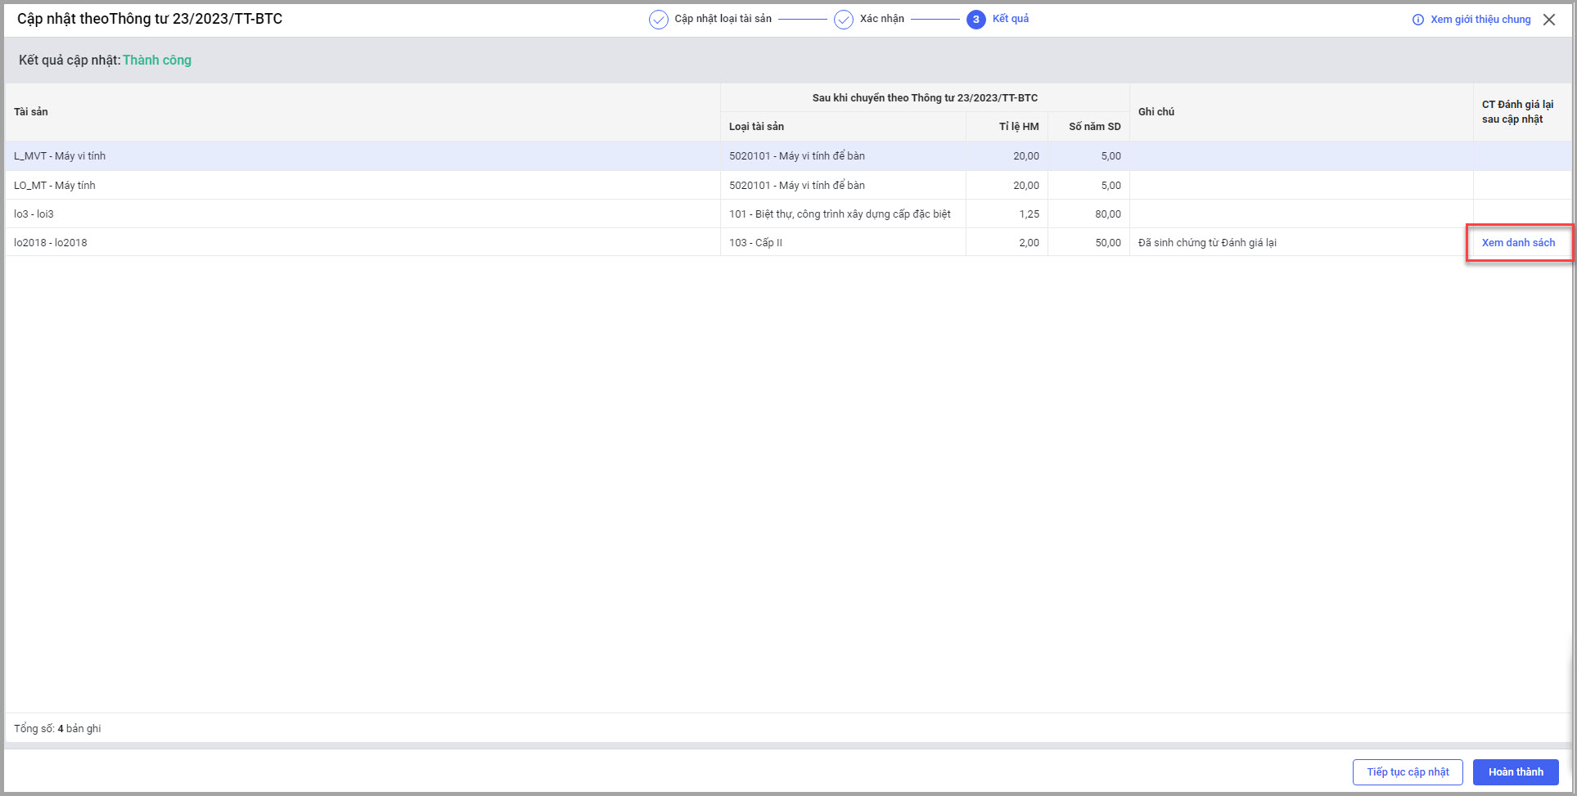
Task: Select row 'LO_MT - Máy tính'
Action: click(788, 186)
